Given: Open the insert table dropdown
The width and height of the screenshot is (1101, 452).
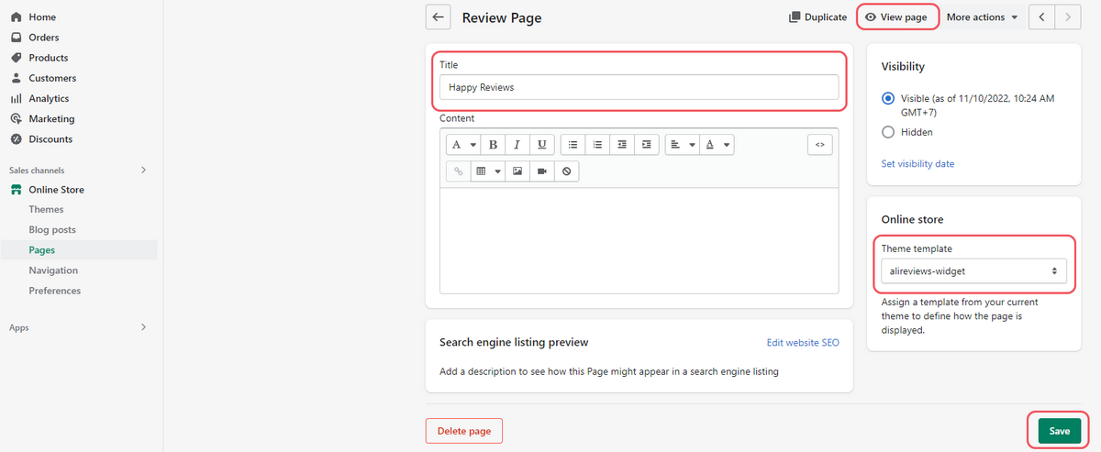Looking at the screenshot, I should pyautogui.click(x=488, y=171).
